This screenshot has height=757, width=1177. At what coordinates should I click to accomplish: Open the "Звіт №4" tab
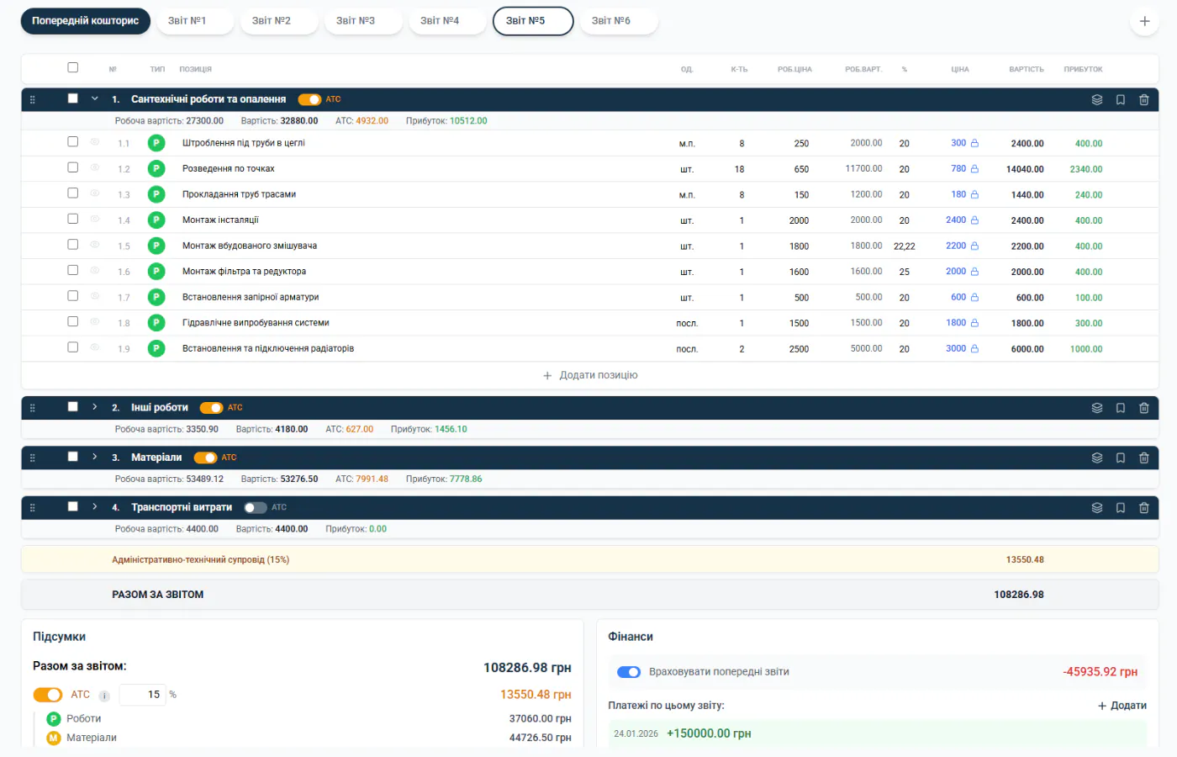pos(447,21)
